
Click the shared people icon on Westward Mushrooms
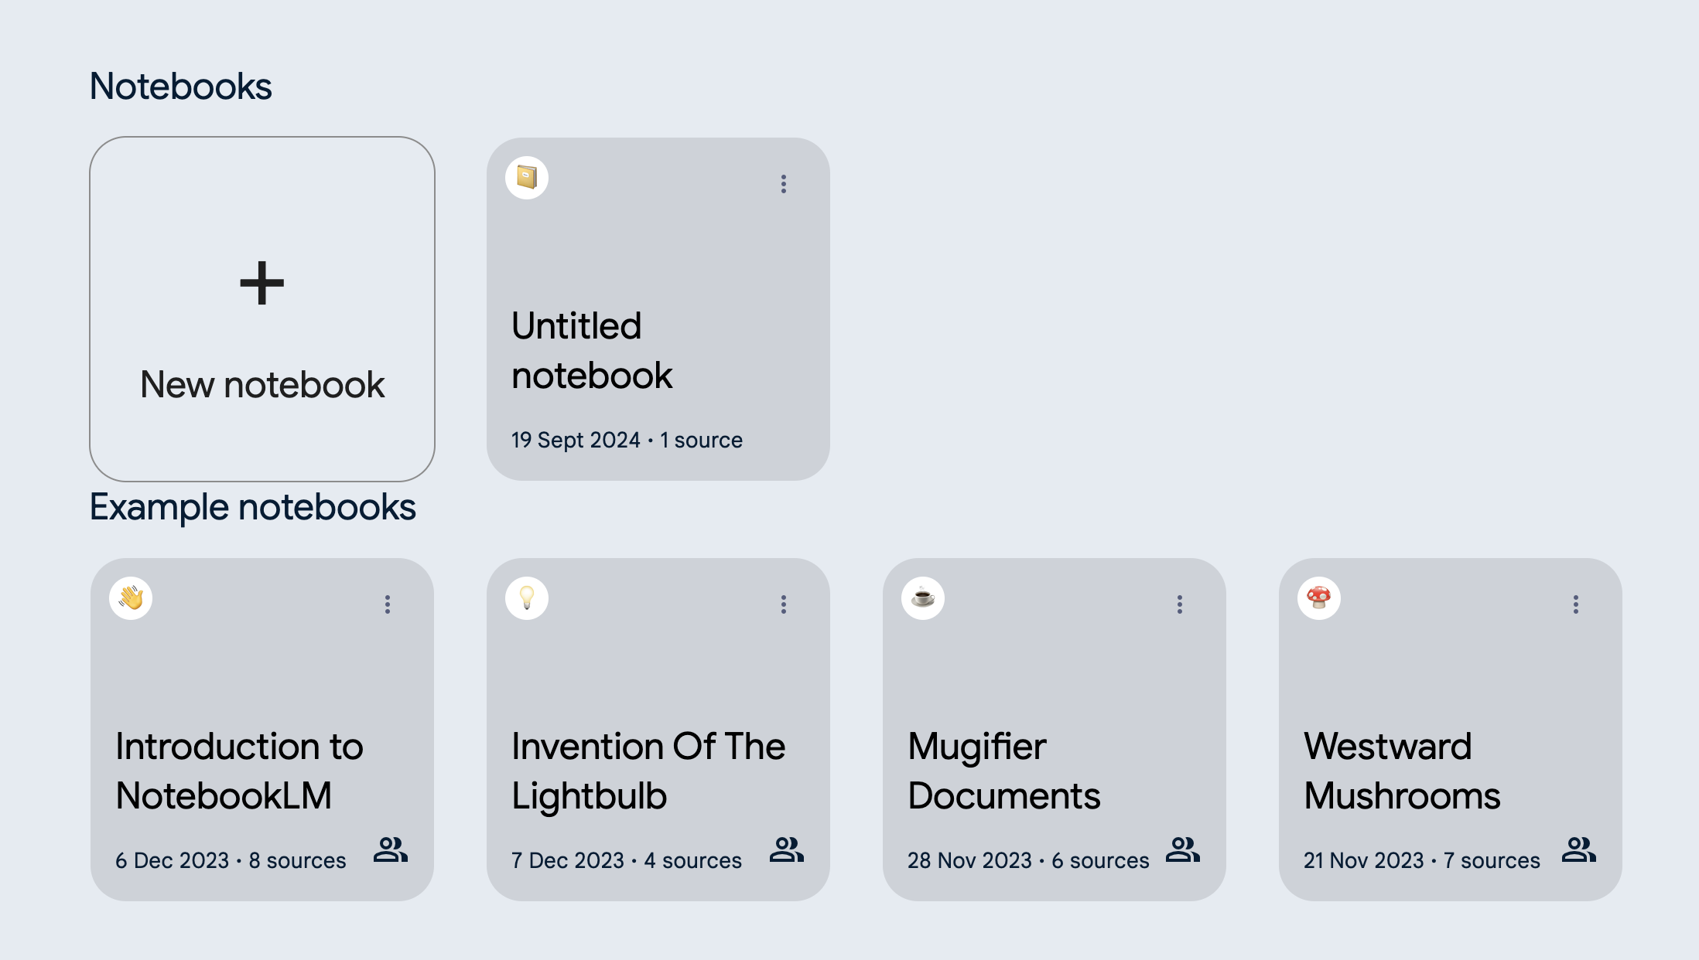click(1579, 849)
